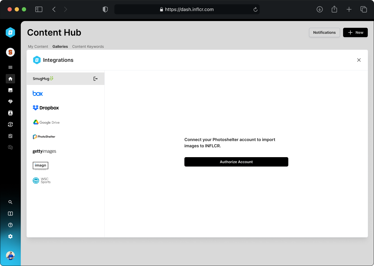374x266 pixels.
Task: Open the help question mark icon
Action: click(10, 225)
